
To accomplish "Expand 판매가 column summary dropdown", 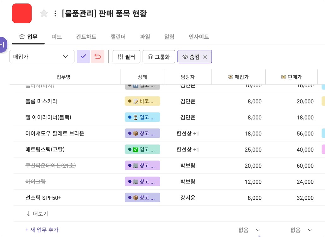I will pos(301,230).
